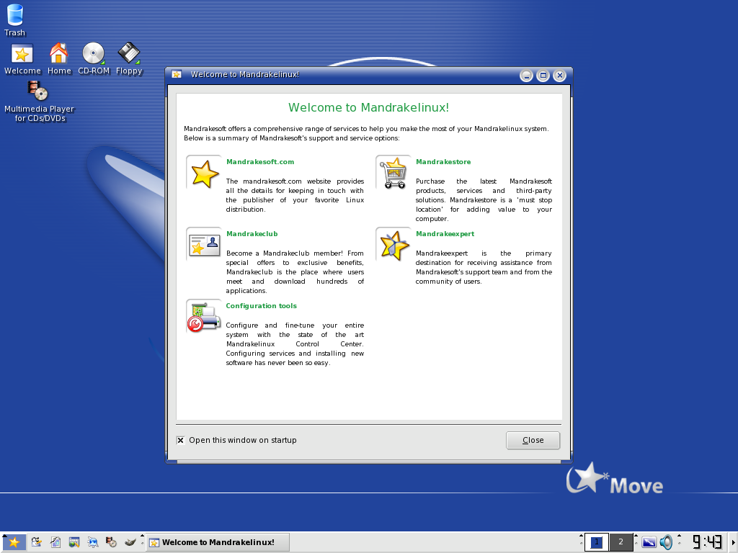
Task: Click the Configuration tools printer icon
Action: pos(204,317)
